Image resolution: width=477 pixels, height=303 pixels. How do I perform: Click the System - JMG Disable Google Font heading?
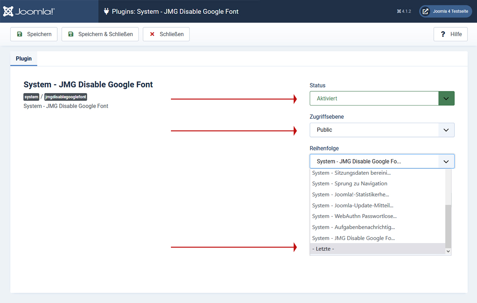coord(88,85)
